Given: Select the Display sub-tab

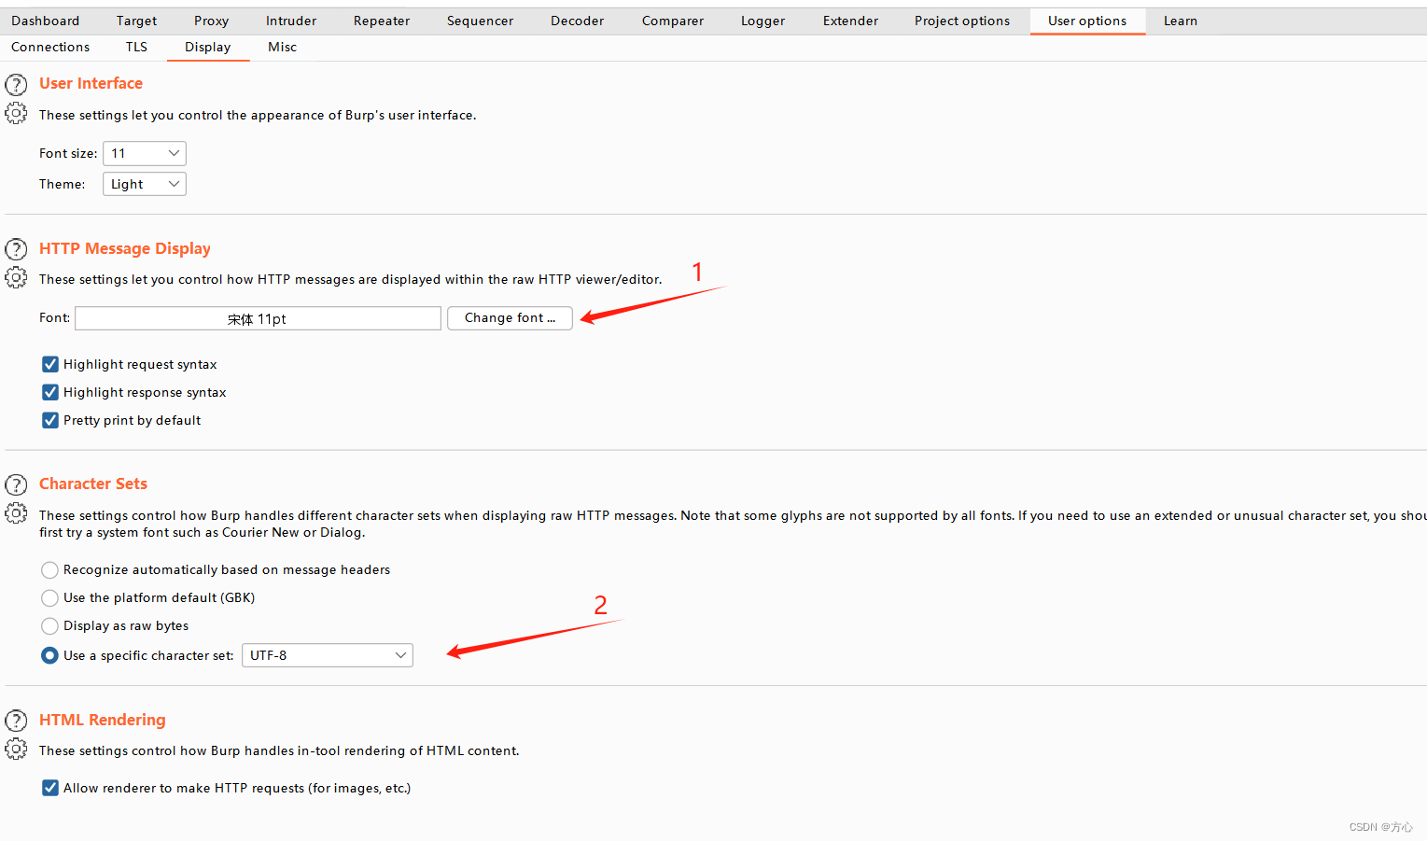Looking at the screenshot, I should 207,47.
